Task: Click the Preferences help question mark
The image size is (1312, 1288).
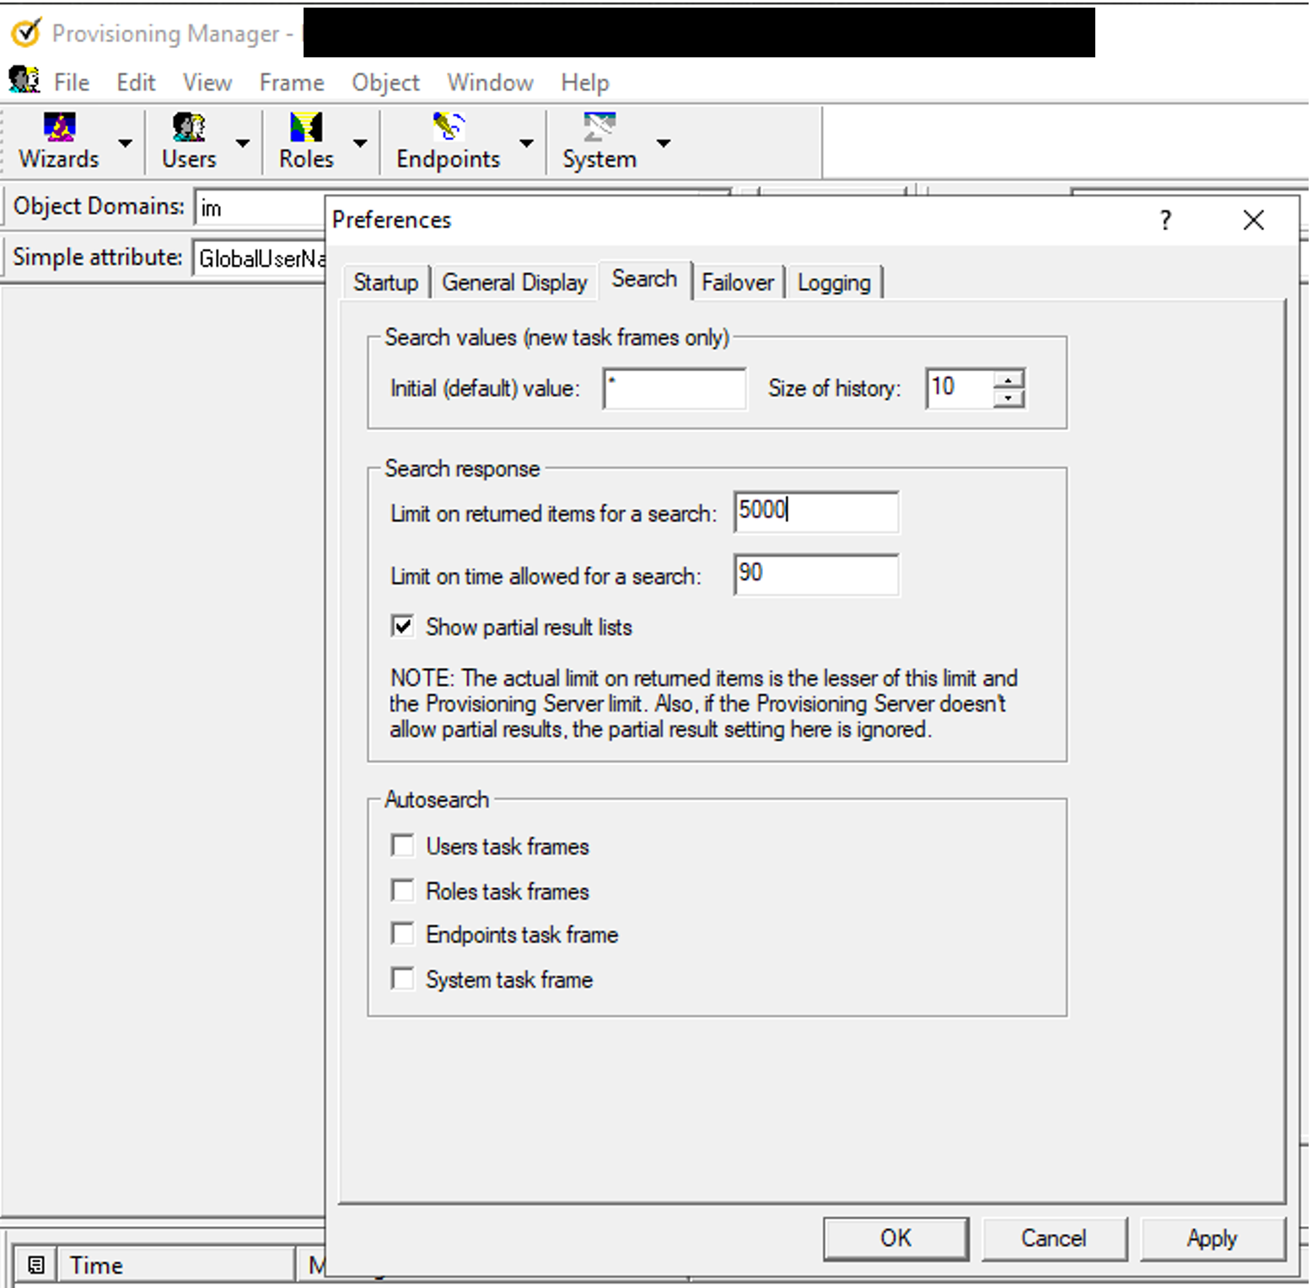Action: click(1165, 221)
